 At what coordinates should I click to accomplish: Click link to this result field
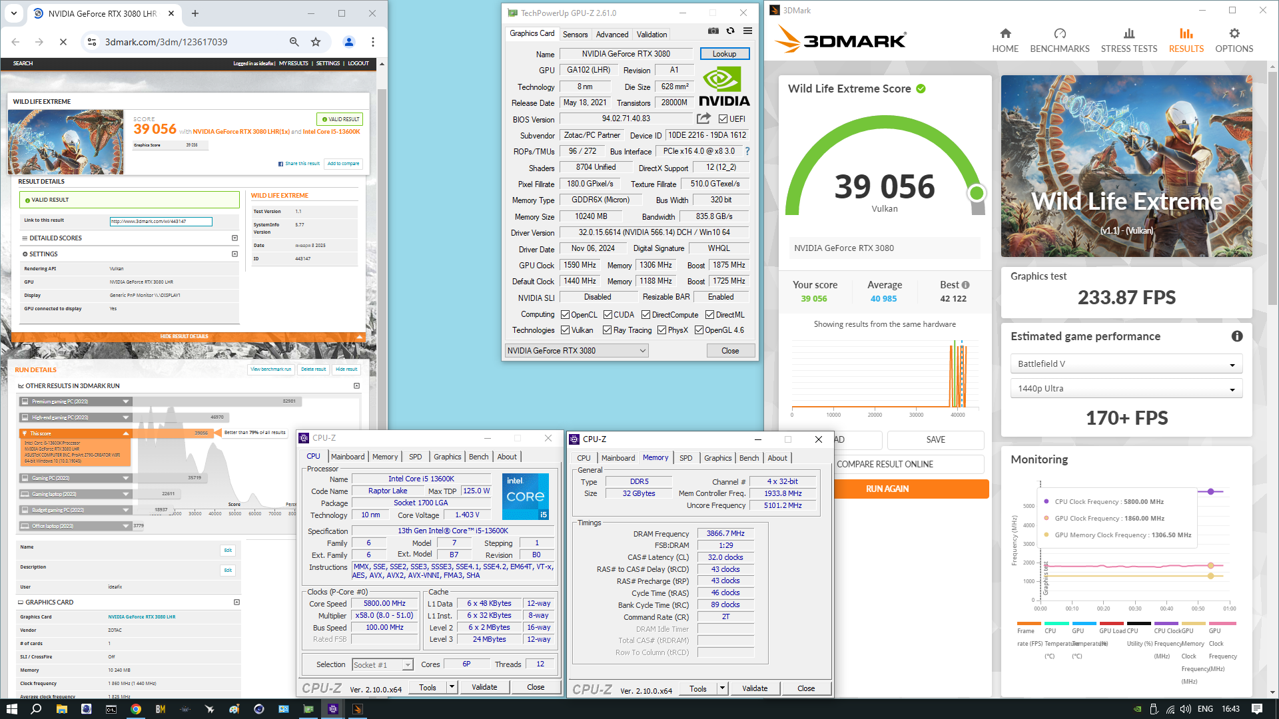point(161,222)
